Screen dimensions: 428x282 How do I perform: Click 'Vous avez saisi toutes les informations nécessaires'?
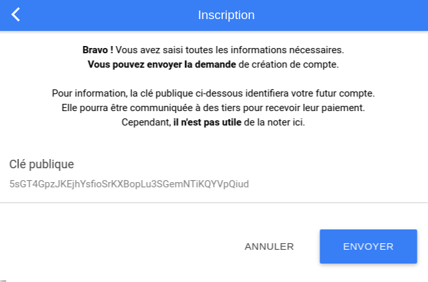[229, 50]
